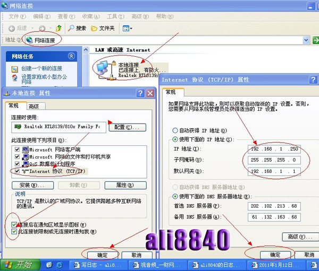
Task: Click the 开始 Start button
Action: coord(19,264)
